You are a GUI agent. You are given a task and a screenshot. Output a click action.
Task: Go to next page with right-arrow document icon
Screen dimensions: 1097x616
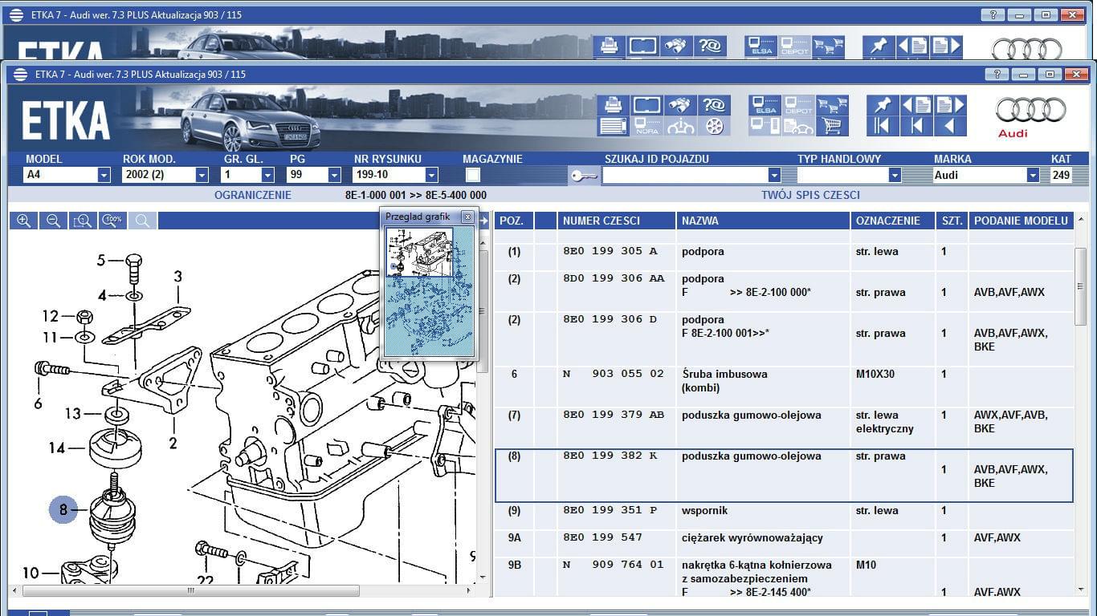949,105
